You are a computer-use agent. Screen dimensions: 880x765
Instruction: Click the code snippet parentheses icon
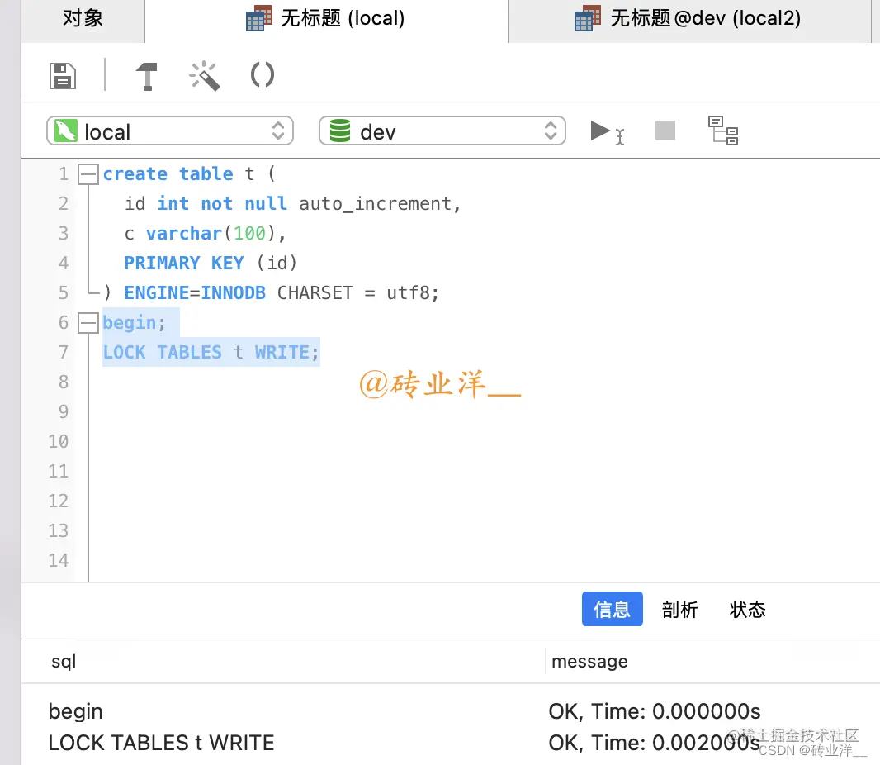(x=262, y=74)
